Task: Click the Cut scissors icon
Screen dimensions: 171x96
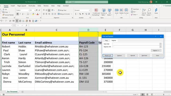Action: (3, 9)
